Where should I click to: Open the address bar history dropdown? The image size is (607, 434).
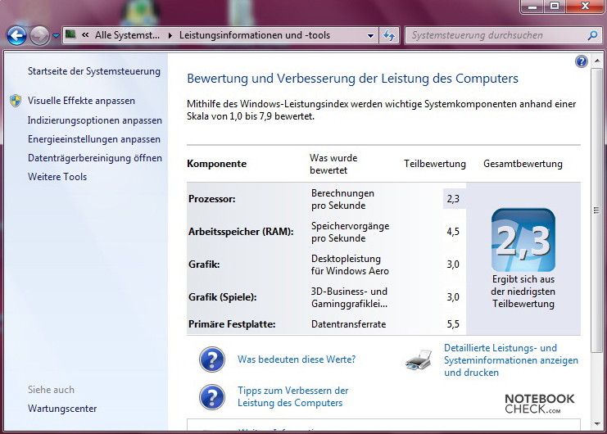(x=370, y=35)
